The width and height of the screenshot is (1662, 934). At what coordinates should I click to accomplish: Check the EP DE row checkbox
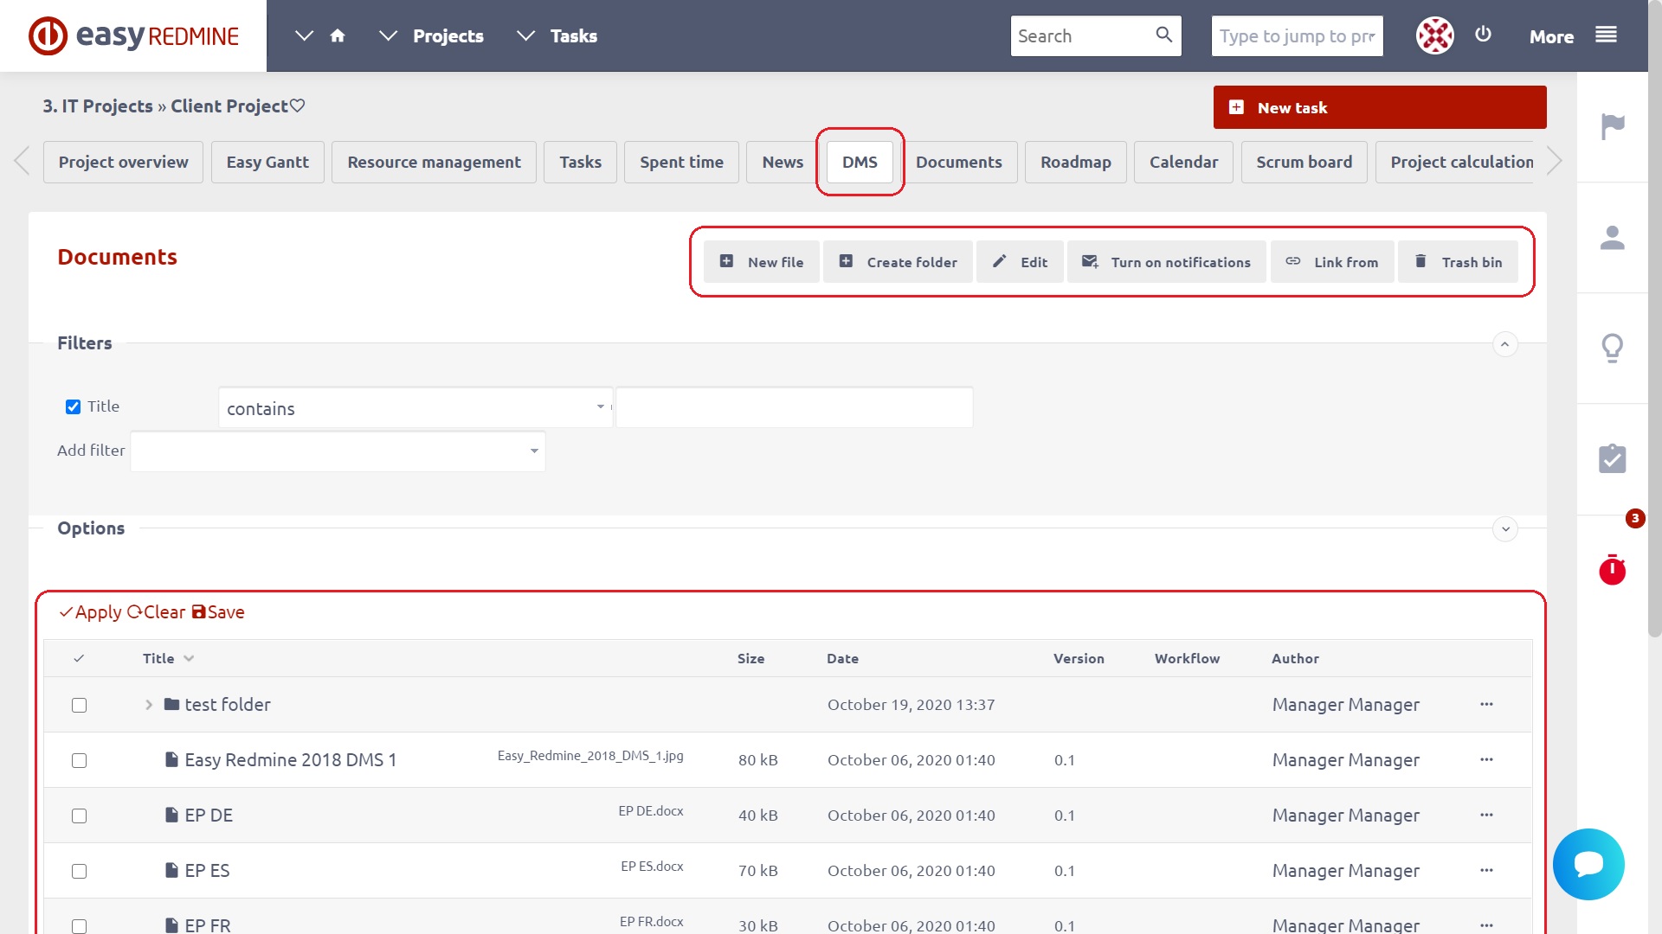79,816
